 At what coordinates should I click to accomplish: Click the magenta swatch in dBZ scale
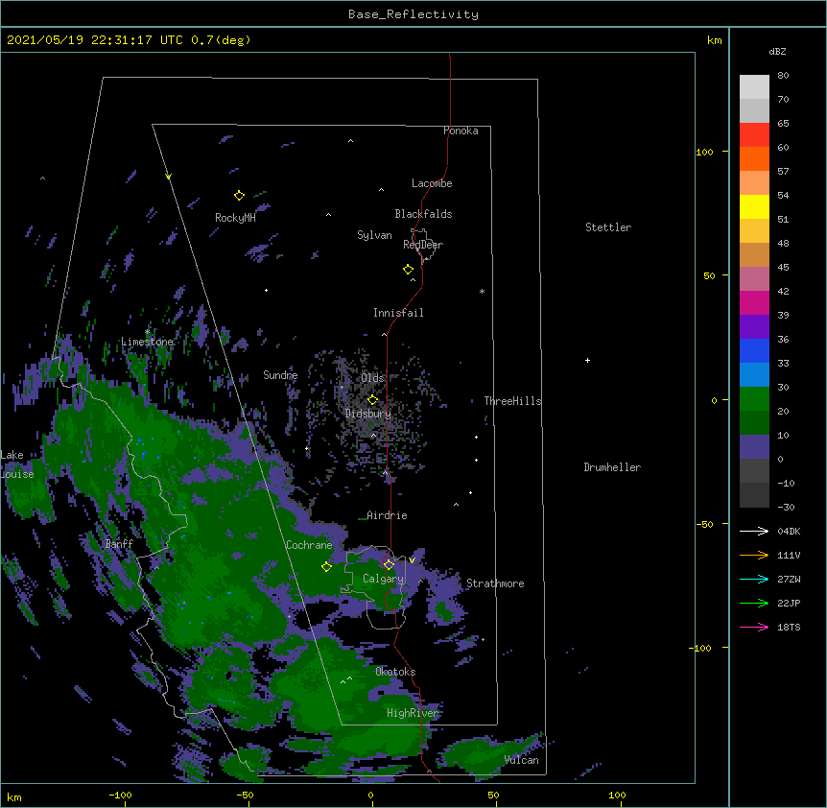tap(754, 302)
